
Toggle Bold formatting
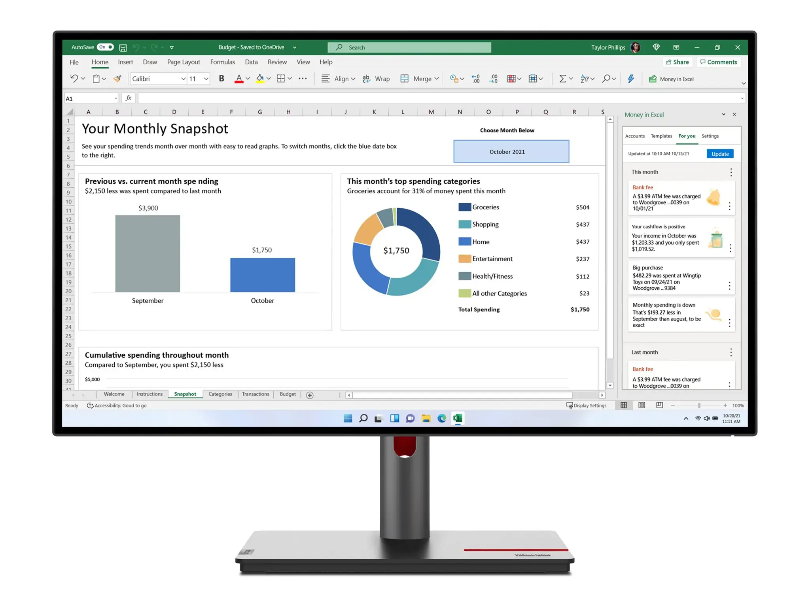tap(221, 79)
